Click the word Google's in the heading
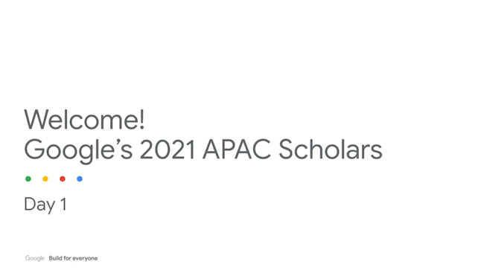 coord(78,151)
